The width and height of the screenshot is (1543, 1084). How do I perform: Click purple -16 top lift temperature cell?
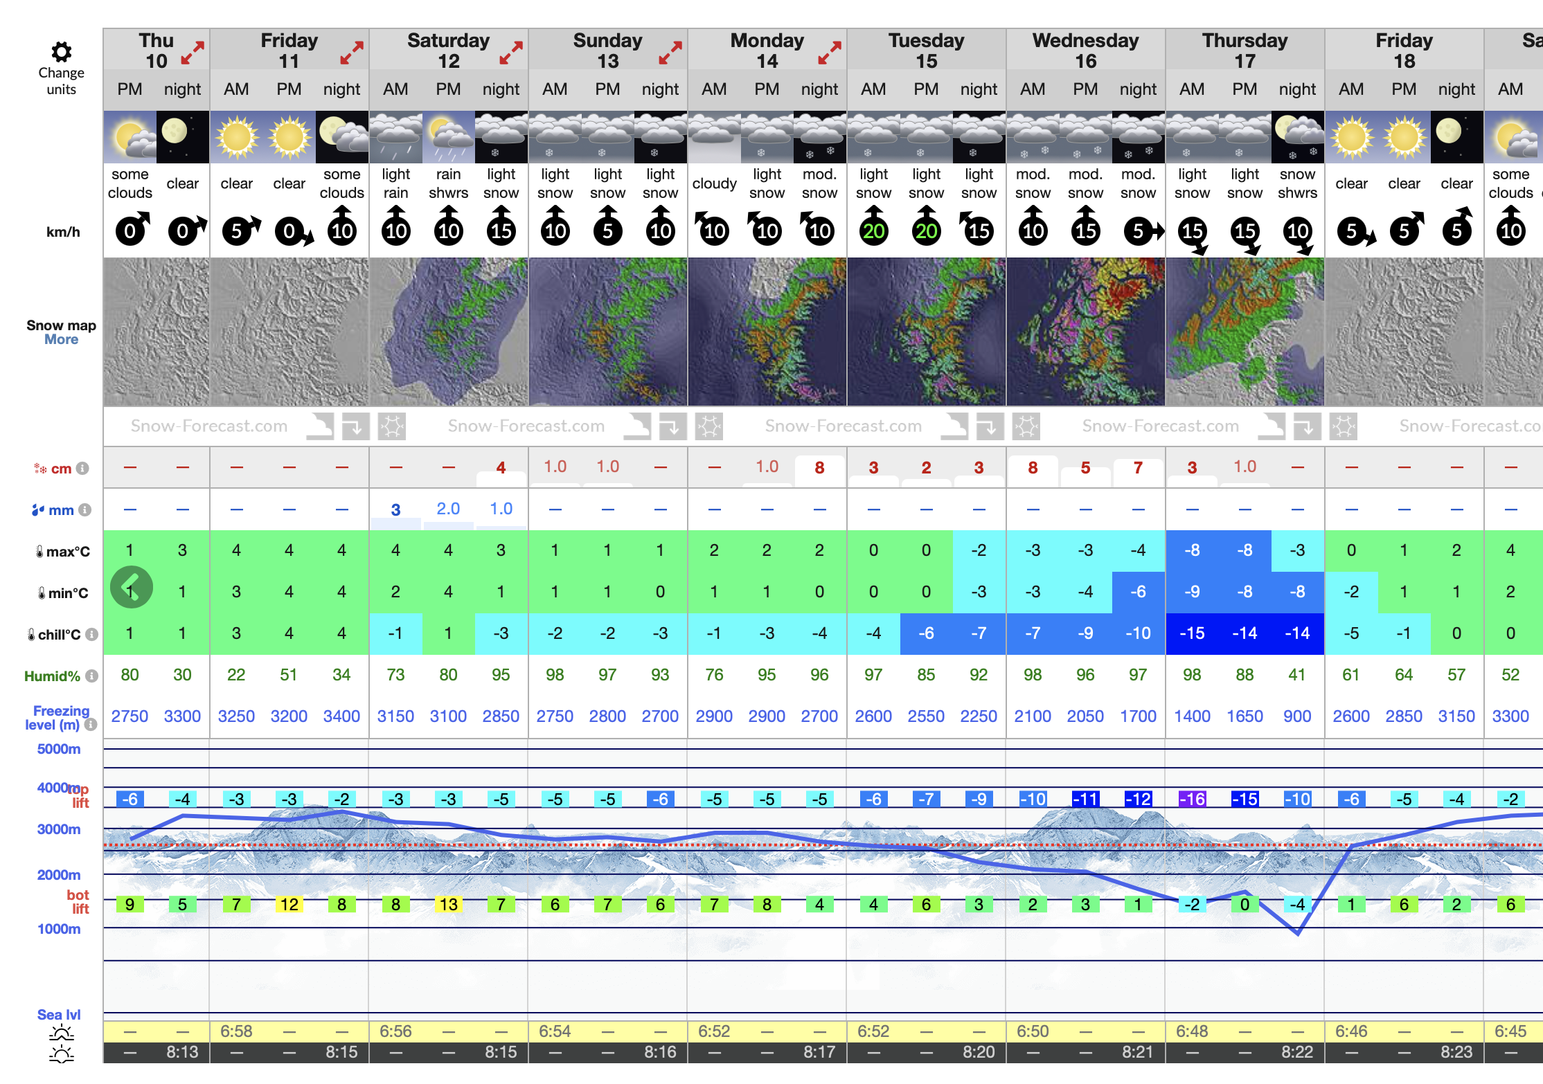point(1192,800)
